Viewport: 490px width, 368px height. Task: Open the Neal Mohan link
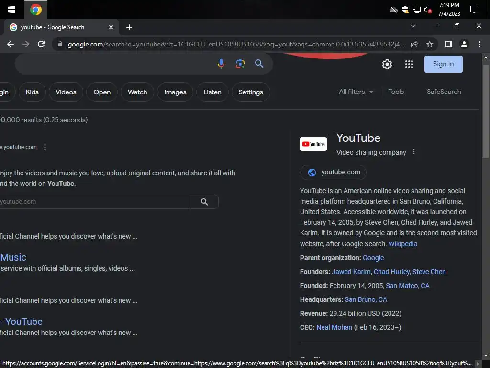[334, 327]
